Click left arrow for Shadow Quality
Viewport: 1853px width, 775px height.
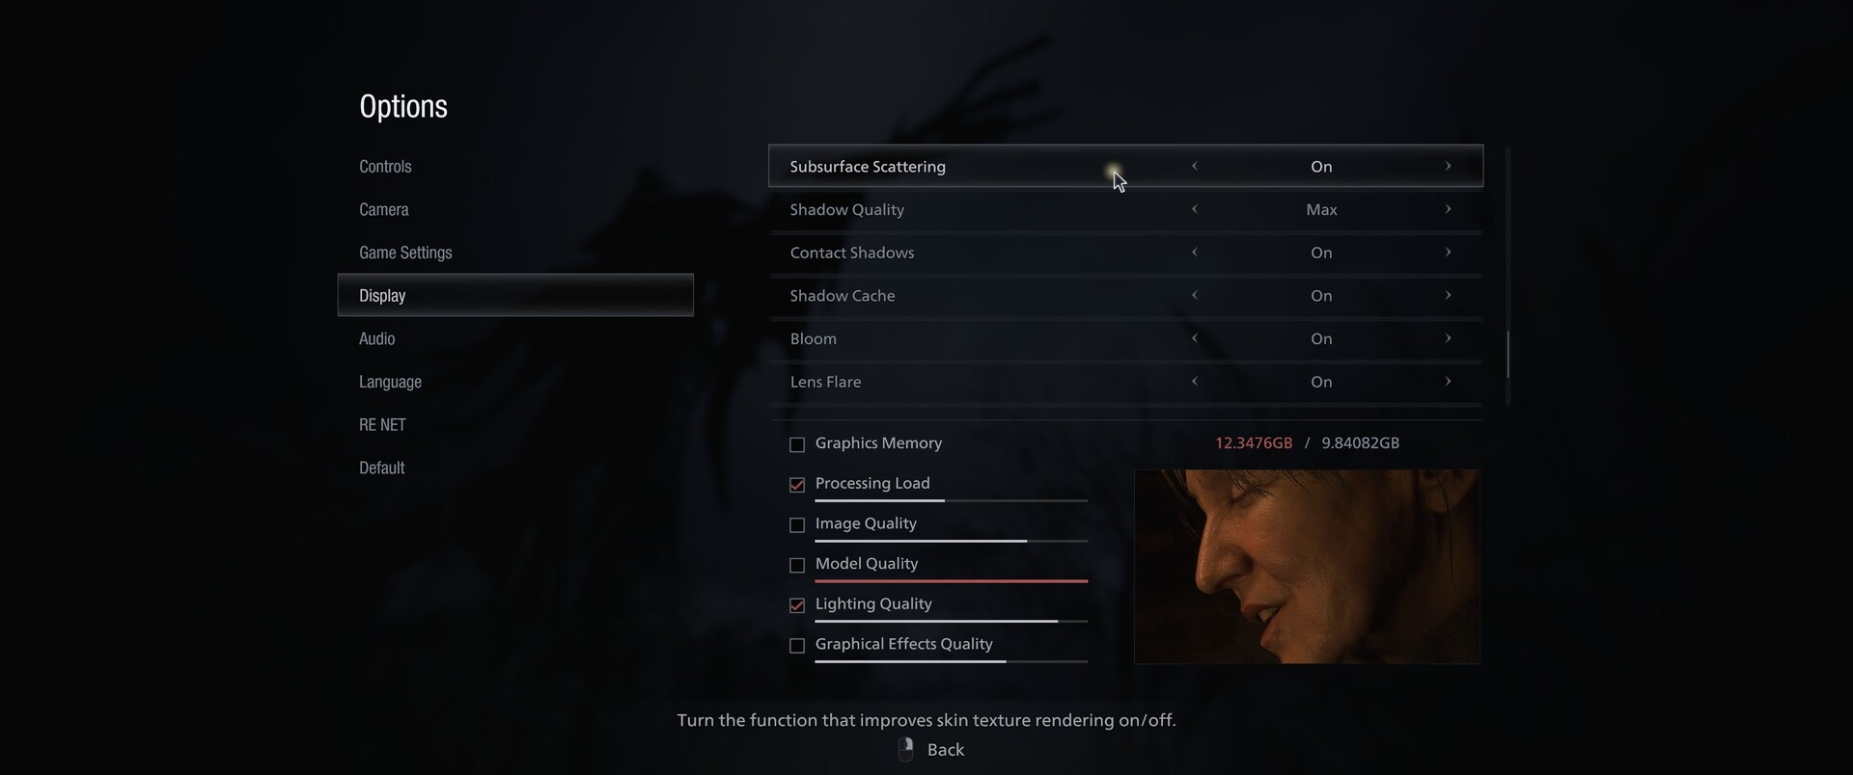pos(1195,209)
